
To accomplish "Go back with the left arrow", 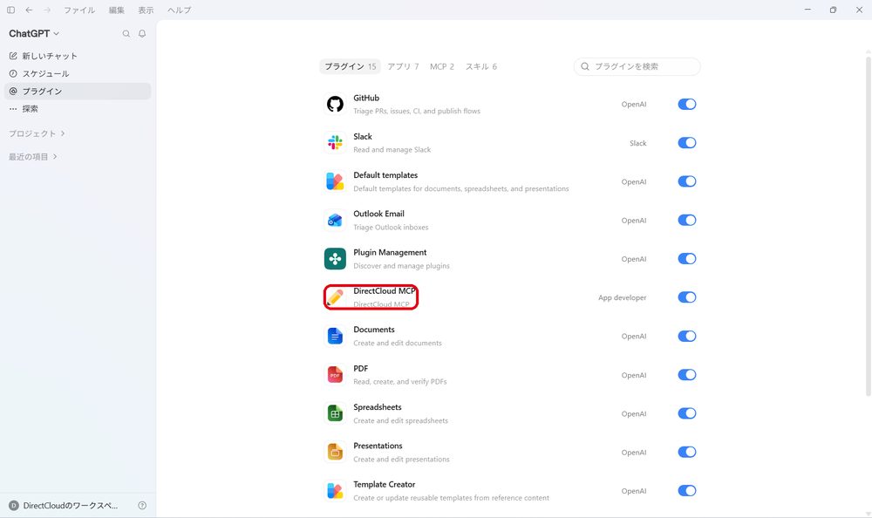I will click(29, 10).
